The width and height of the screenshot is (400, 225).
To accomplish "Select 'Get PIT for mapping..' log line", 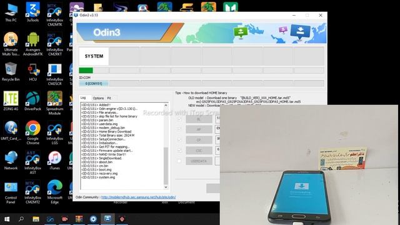I will tap(106, 147).
